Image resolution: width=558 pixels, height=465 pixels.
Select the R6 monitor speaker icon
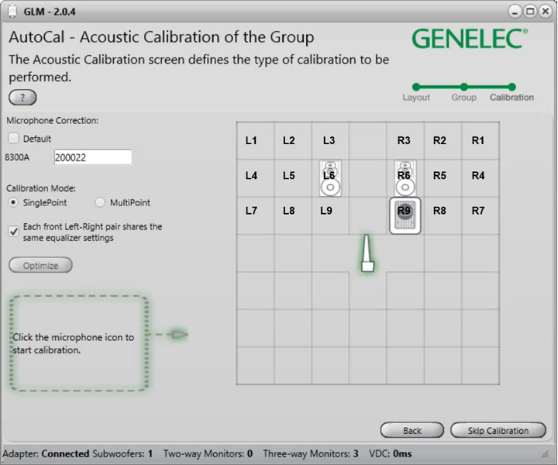coord(405,178)
